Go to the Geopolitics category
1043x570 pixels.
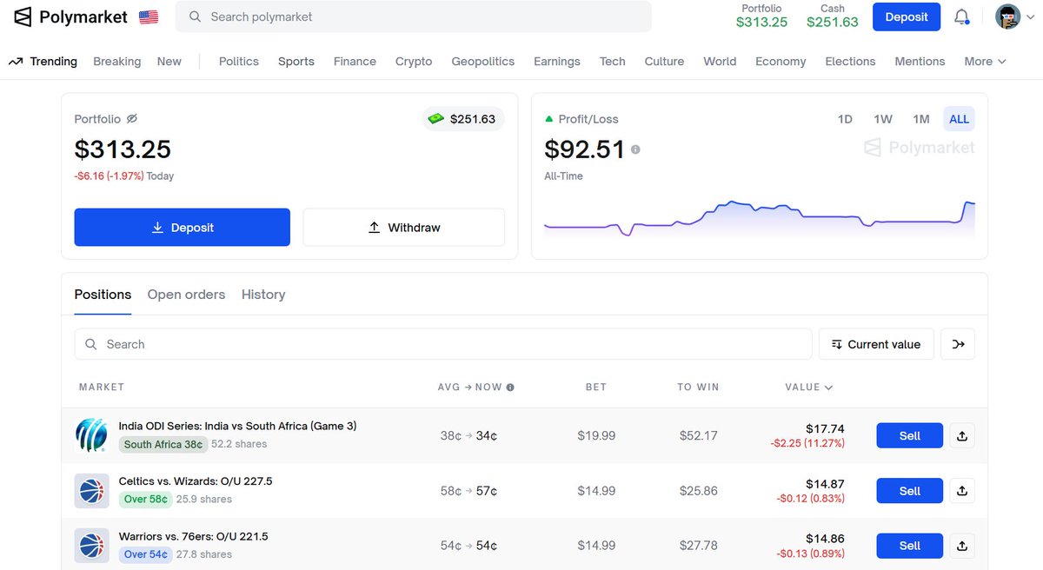pos(483,62)
